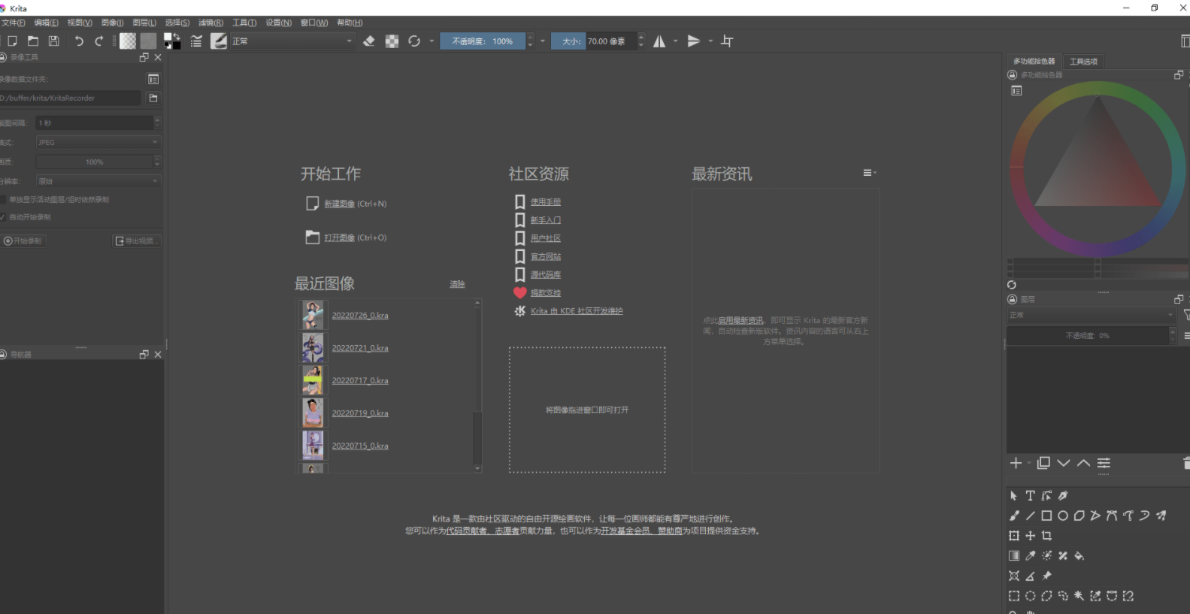Viewport: 1190px width, 614px height.
Task: Click the 不透明度 100% opacity slider in toolbar
Action: click(483, 41)
